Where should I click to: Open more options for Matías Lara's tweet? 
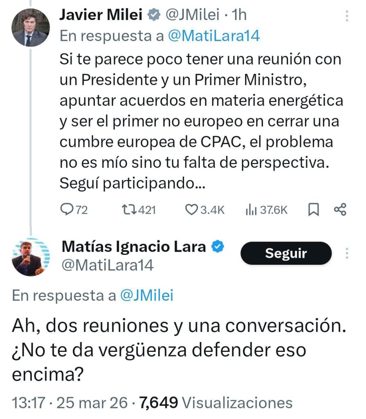(x=347, y=253)
